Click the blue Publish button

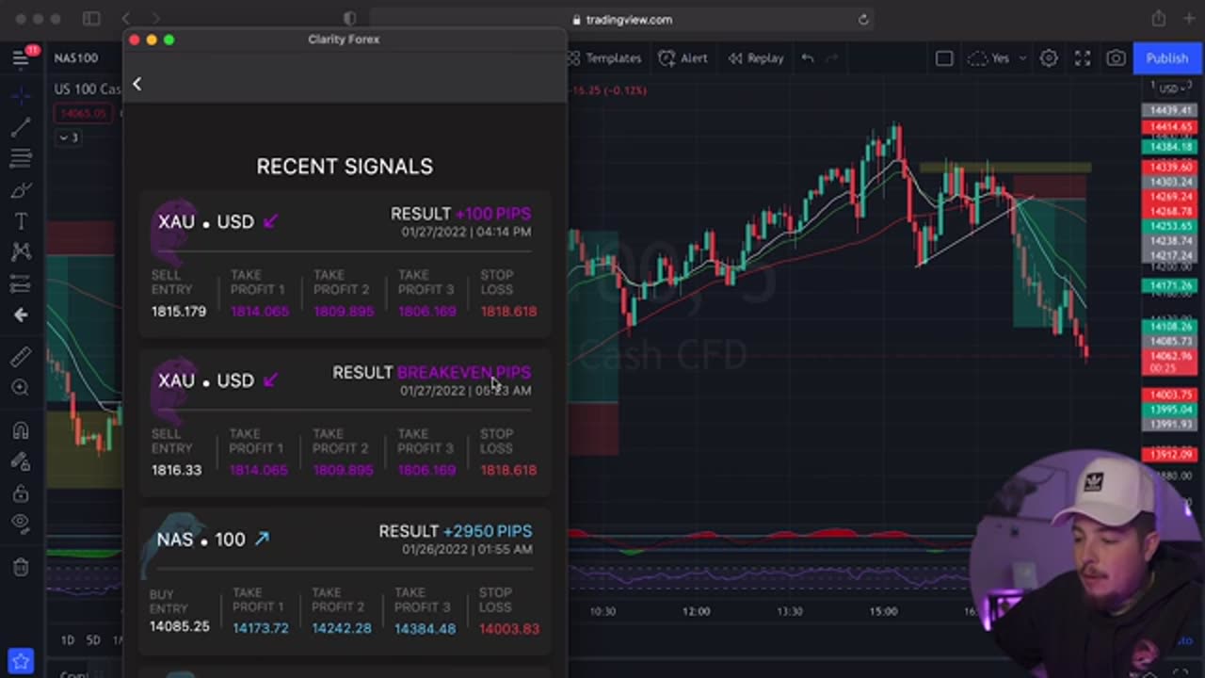pos(1166,58)
